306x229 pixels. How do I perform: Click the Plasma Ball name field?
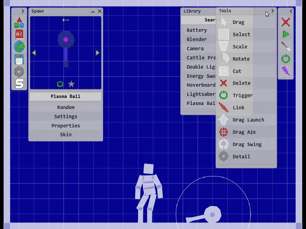coord(65,96)
